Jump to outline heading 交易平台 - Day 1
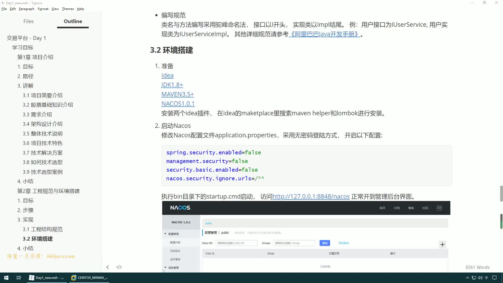 (x=26, y=38)
